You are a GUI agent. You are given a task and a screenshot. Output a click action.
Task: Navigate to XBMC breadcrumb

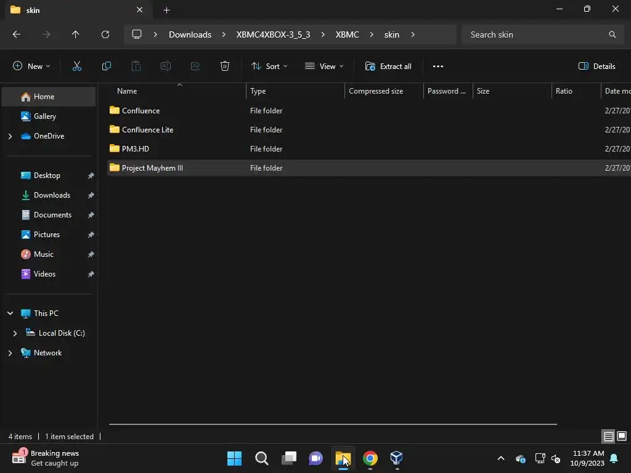tap(347, 34)
